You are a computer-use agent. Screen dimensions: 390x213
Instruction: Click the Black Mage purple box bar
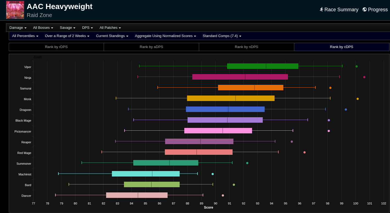point(225,120)
